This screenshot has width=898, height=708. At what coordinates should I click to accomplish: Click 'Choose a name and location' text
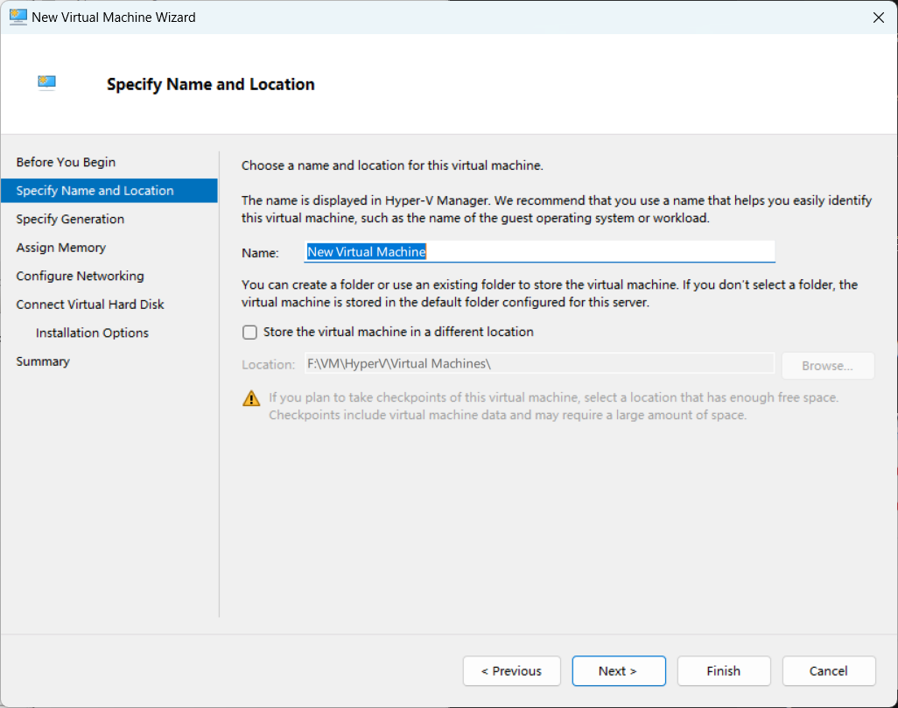pyautogui.click(x=392, y=165)
